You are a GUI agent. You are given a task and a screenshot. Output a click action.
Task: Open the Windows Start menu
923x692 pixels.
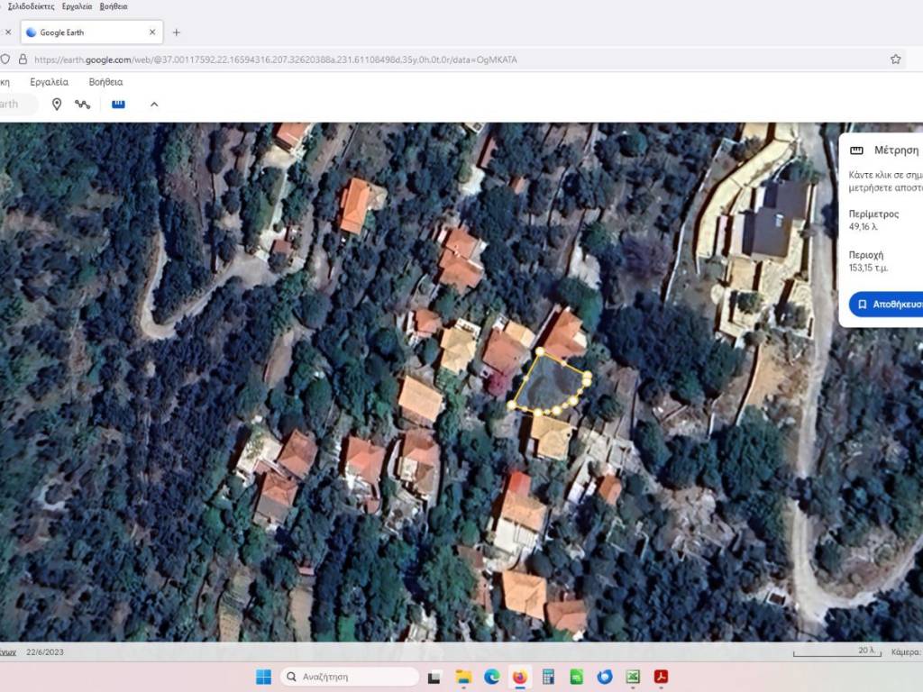263,677
